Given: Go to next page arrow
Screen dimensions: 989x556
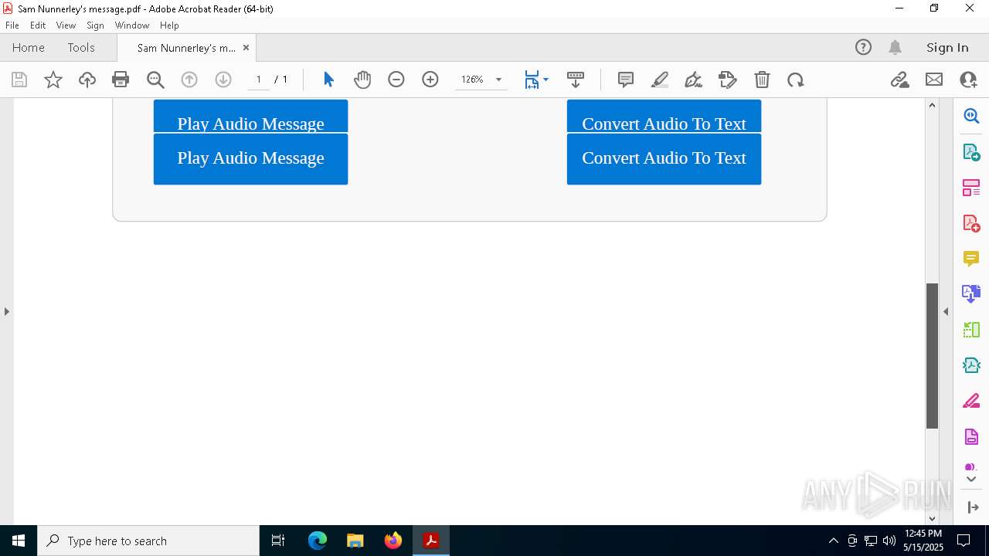Looking at the screenshot, I should [x=223, y=80].
